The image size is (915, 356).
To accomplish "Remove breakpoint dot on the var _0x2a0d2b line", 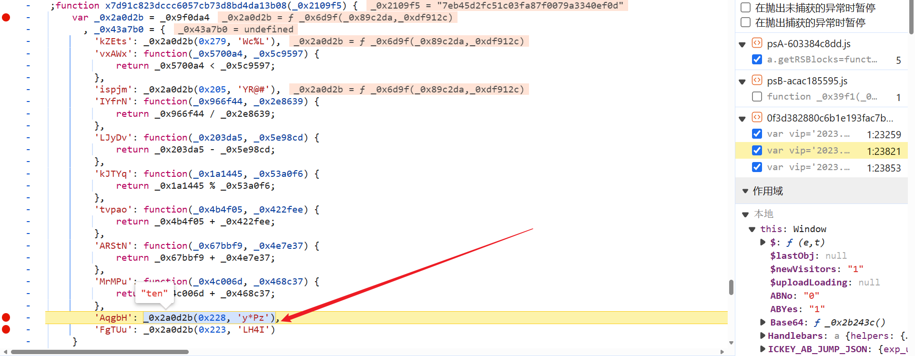I will coord(6,18).
